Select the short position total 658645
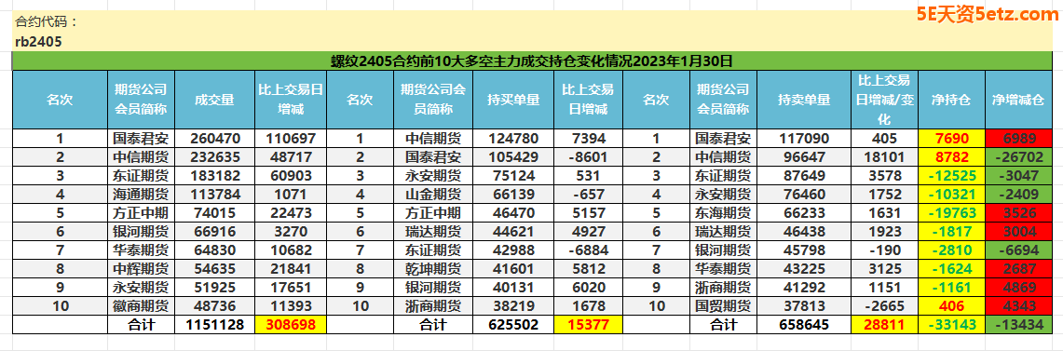This screenshot has height=351, width=1063. coord(804,325)
